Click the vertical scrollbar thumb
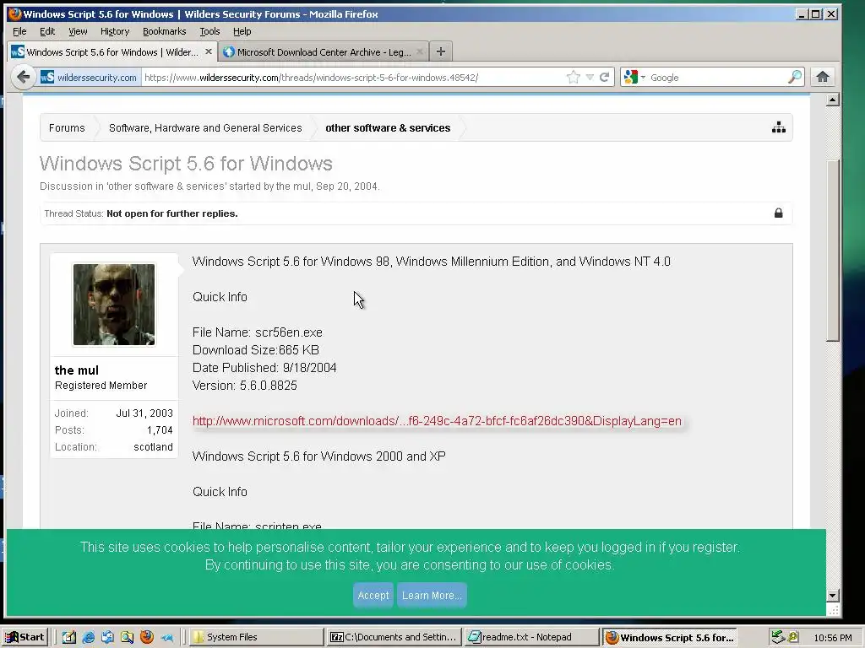The width and height of the screenshot is (865, 648). (833, 251)
